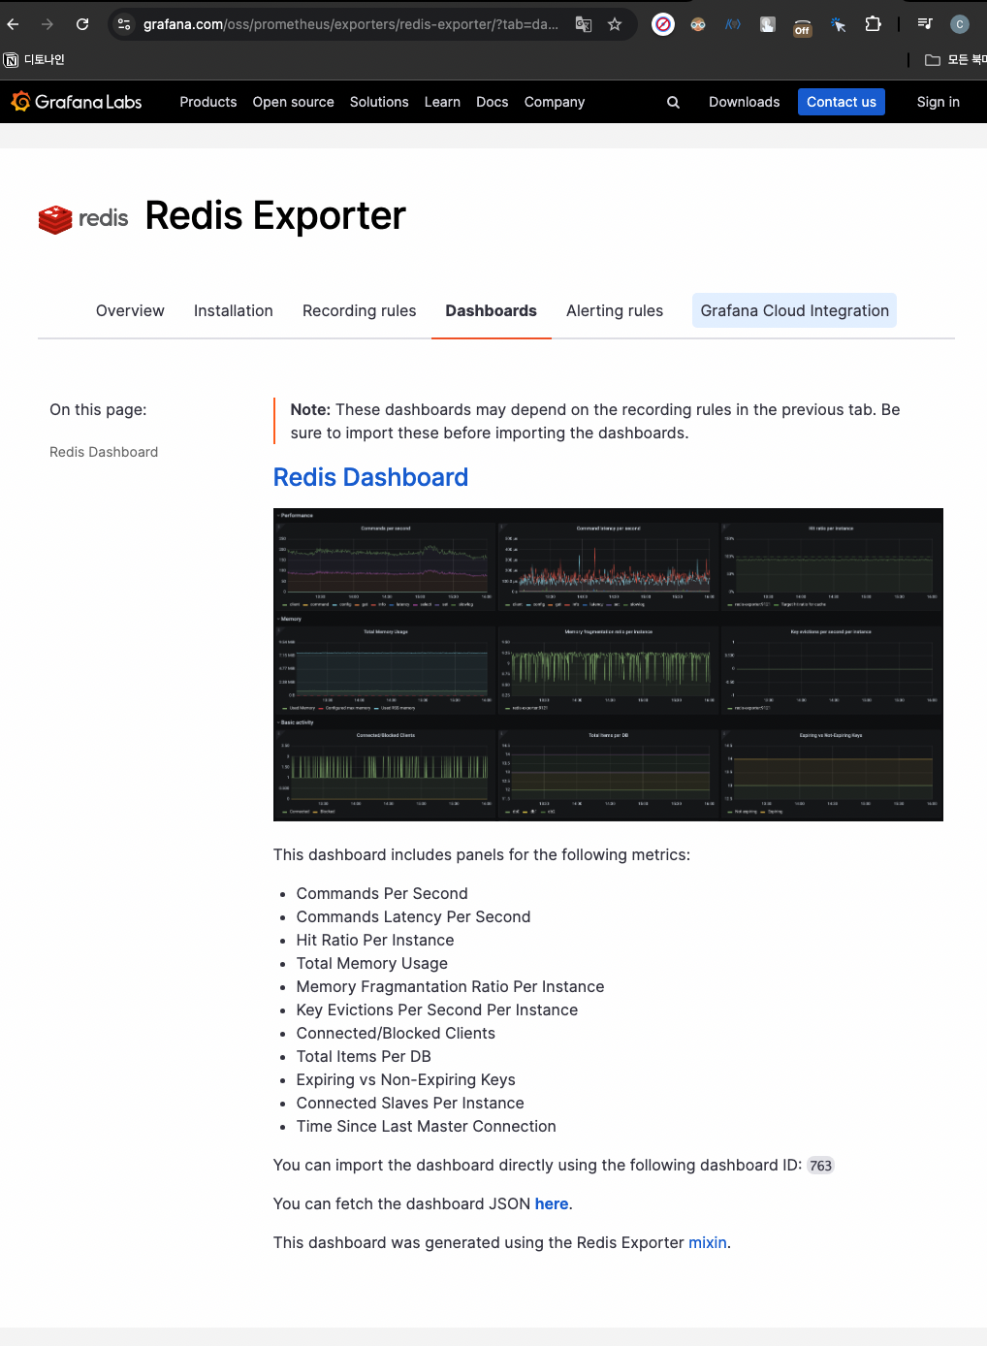The width and height of the screenshot is (987, 1346).
Task: Click Time Since Last Master Connection item
Action: 427,1126
